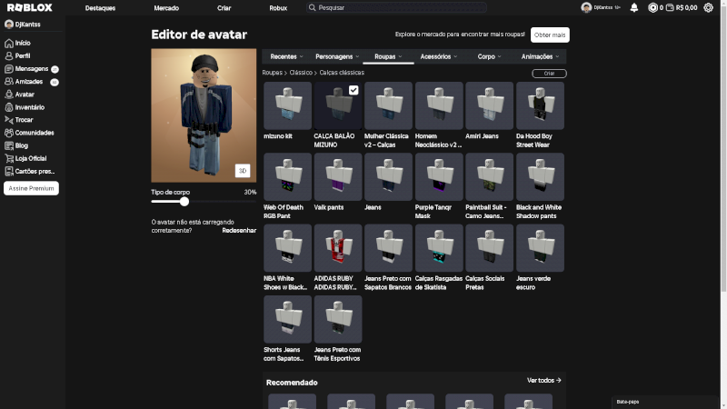Image resolution: width=727 pixels, height=409 pixels.
Task: Click the Clássico breadcrumb link
Action: click(x=301, y=73)
